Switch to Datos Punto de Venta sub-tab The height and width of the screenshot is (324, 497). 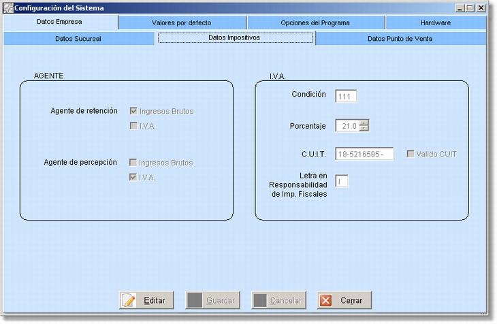[400, 39]
